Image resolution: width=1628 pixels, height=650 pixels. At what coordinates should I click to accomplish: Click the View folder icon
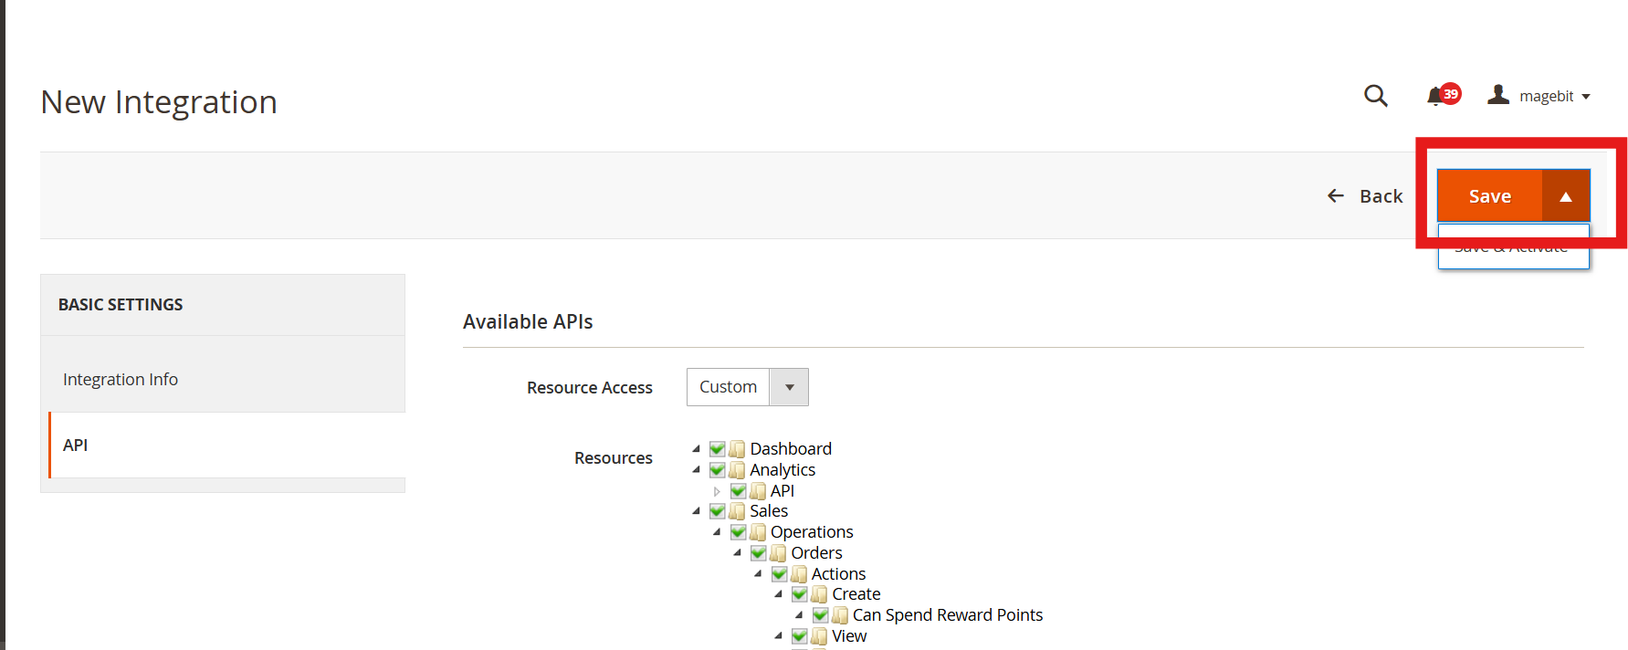pos(819,636)
